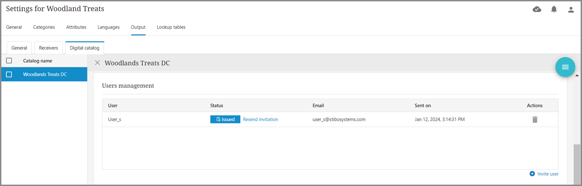Image resolution: width=582 pixels, height=186 pixels.
Task: Go to the Languages tab
Action: (108, 27)
